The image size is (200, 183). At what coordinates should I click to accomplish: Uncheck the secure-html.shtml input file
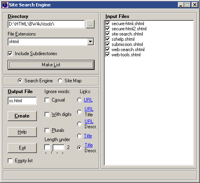(107, 24)
